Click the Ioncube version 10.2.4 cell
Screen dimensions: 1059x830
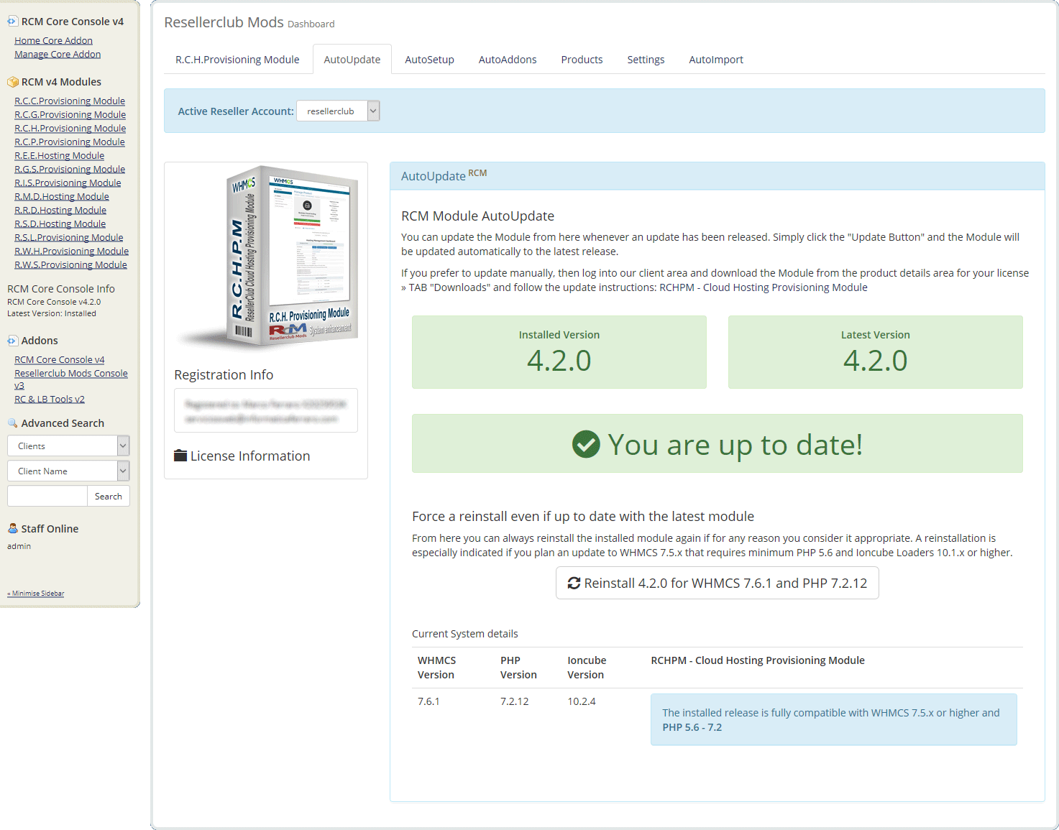pyautogui.click(x=582, y=701)
